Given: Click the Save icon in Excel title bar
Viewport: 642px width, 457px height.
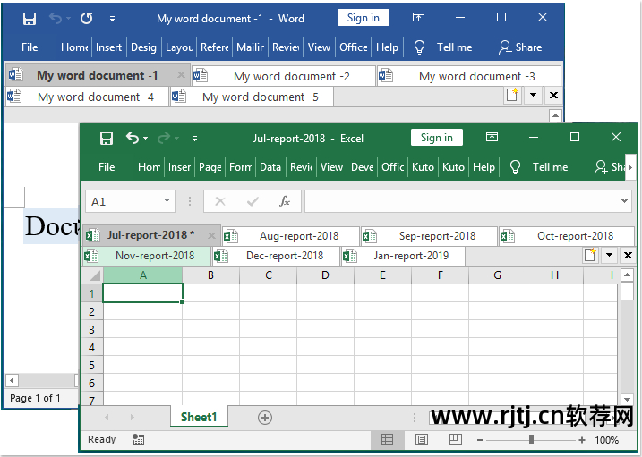Looking at the screenshot, I should click(x=107, y=139).
